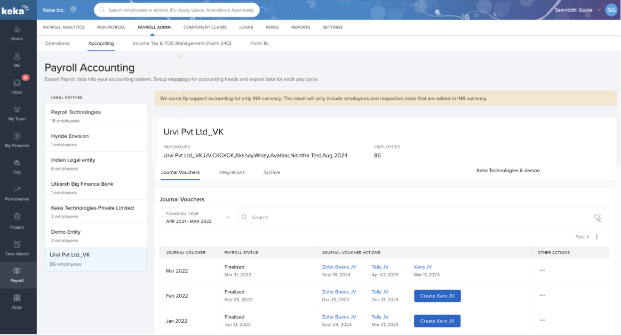The height and width of the screenshot is (335, 621).
Task: Open the vertical dots menu near Total
Action: [x=596, y=237]
